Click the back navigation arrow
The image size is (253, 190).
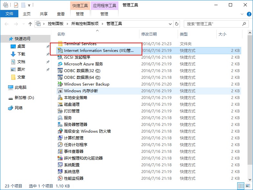pyautogui.click(x=7, y=24)
